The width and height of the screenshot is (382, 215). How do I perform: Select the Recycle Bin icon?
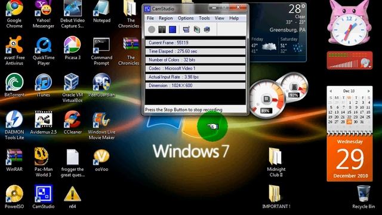(363, 196)
